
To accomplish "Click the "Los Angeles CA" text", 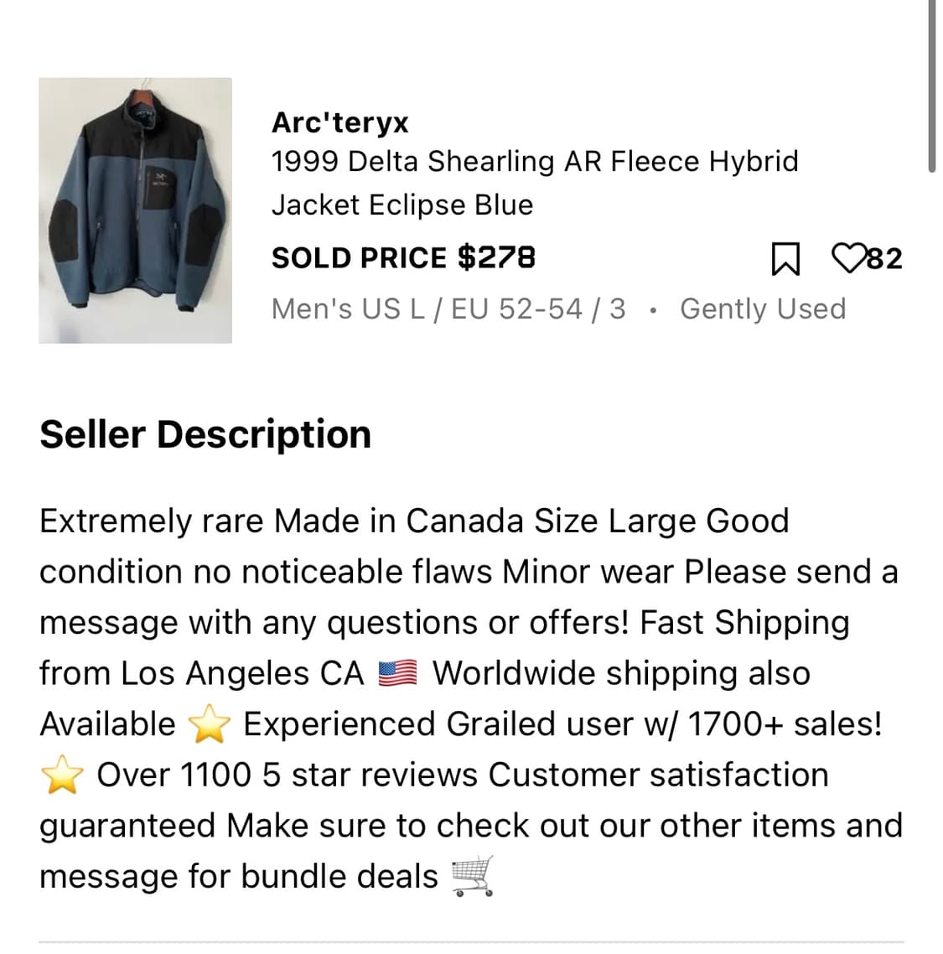I will pyautogui.click(x=242, y=673).
